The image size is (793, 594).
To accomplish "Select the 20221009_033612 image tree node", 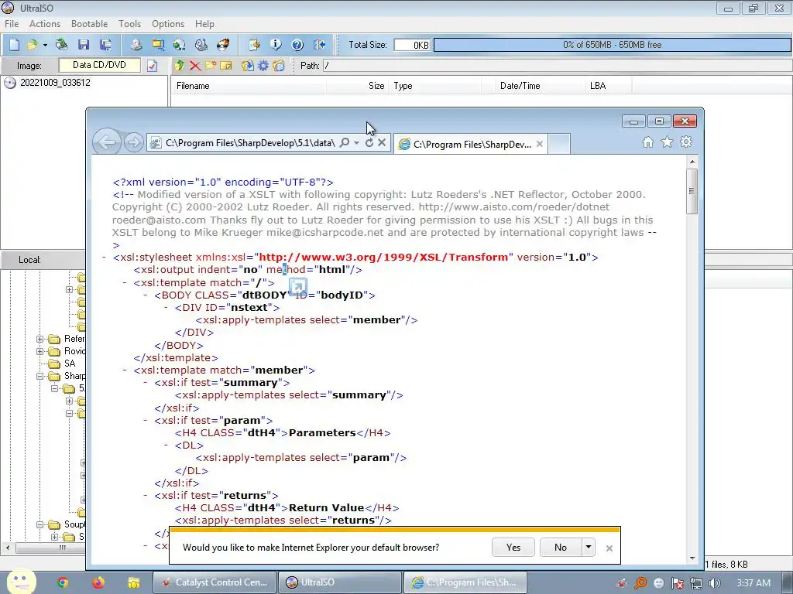I will click(x=55, y=83).
